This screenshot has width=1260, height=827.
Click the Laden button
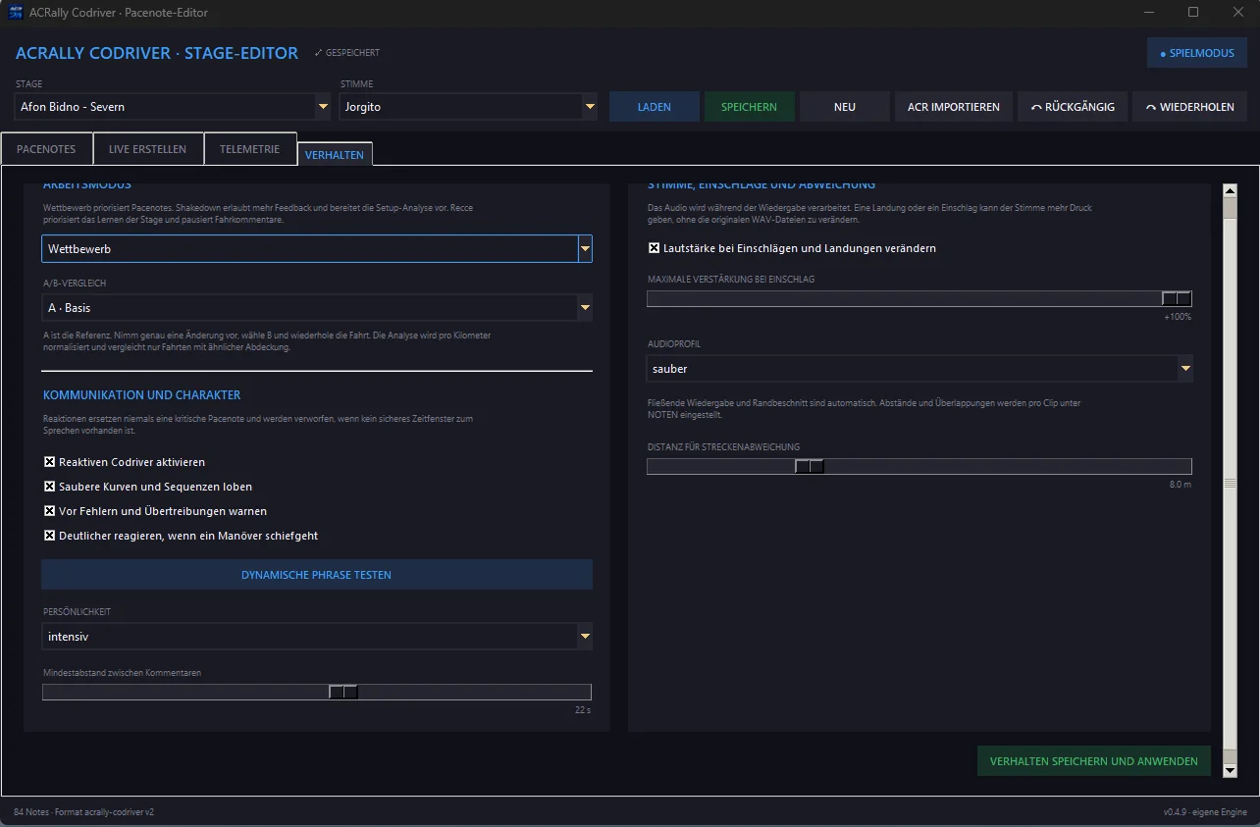pos(655,107)
